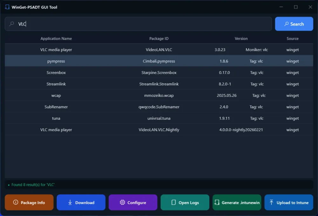
Task: Click the document icon on Open Logs
Action: click(x=174, y=202)
